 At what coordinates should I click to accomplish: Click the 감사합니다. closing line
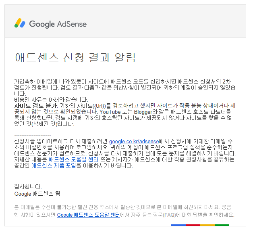click(28, 186)
